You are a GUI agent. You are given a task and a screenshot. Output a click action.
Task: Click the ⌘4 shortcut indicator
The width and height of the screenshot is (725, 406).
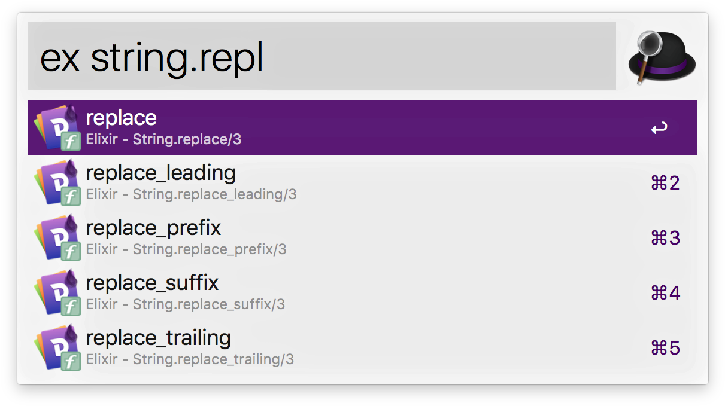pyautogui.click(x=665, y=293)
